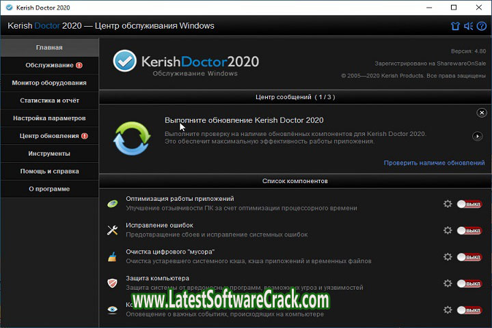Toggle the Очистка цифрового мусора switch
Image resolution: width=492 pixels, height=328 pixels.
[x=469, y=257]
